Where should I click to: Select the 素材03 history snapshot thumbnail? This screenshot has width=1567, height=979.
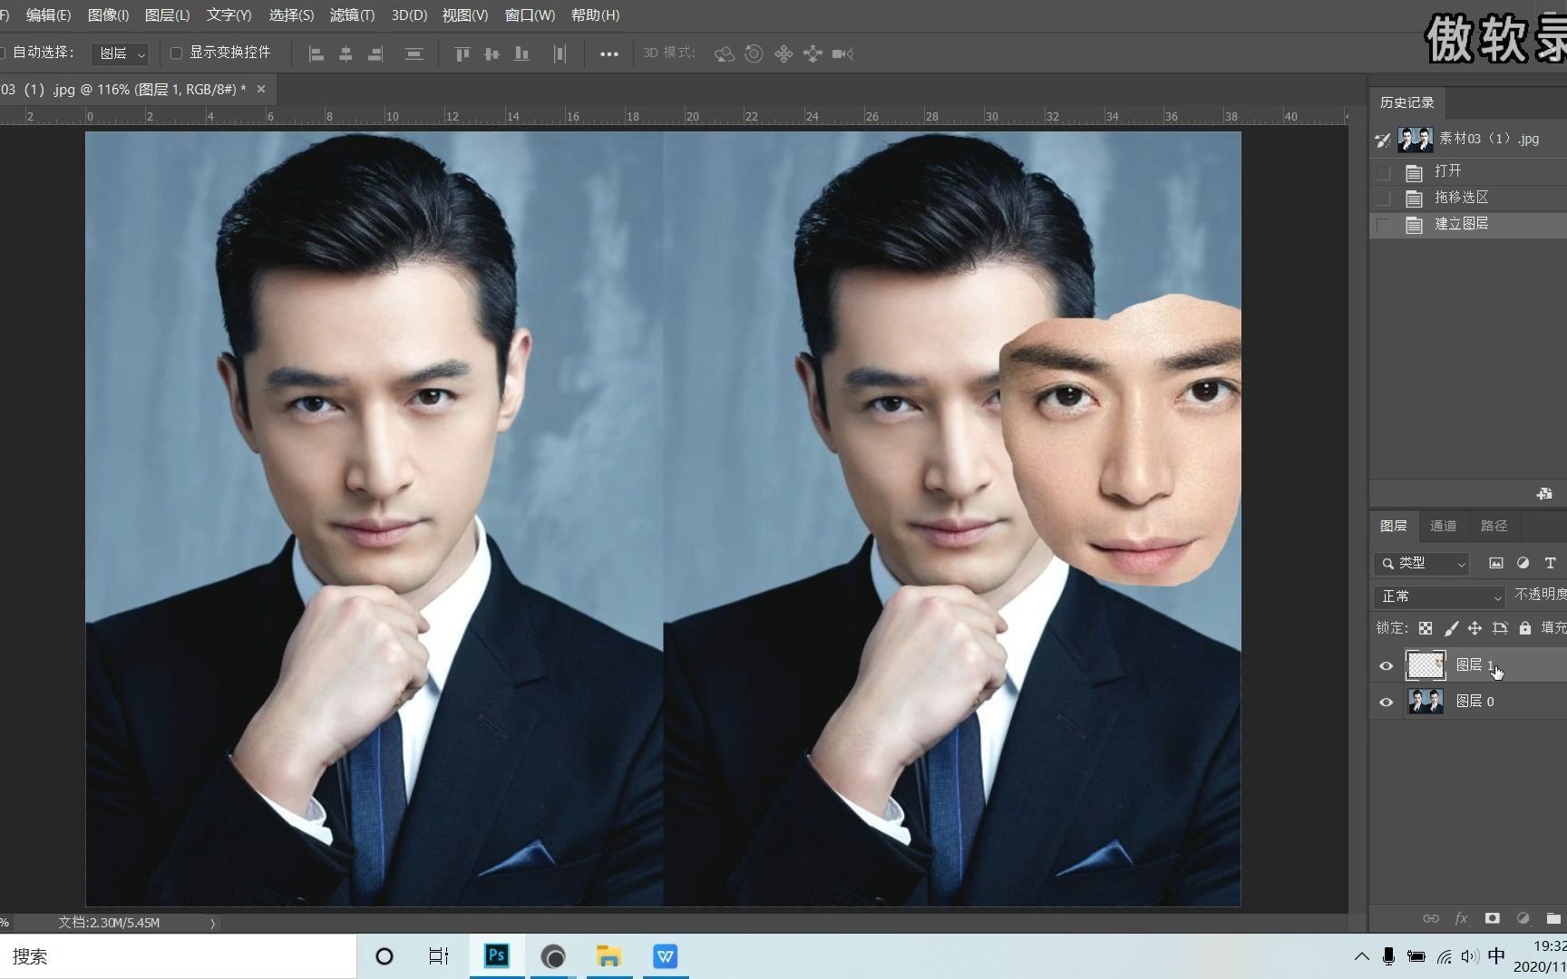1415,140
